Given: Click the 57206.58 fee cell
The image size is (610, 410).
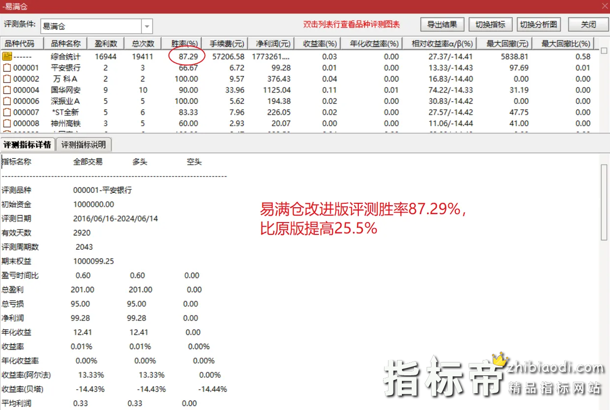Looking at the screenshot, I should (228, 56).
